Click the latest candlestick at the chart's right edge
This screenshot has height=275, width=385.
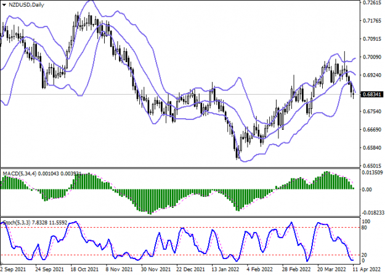click(354, 94)
